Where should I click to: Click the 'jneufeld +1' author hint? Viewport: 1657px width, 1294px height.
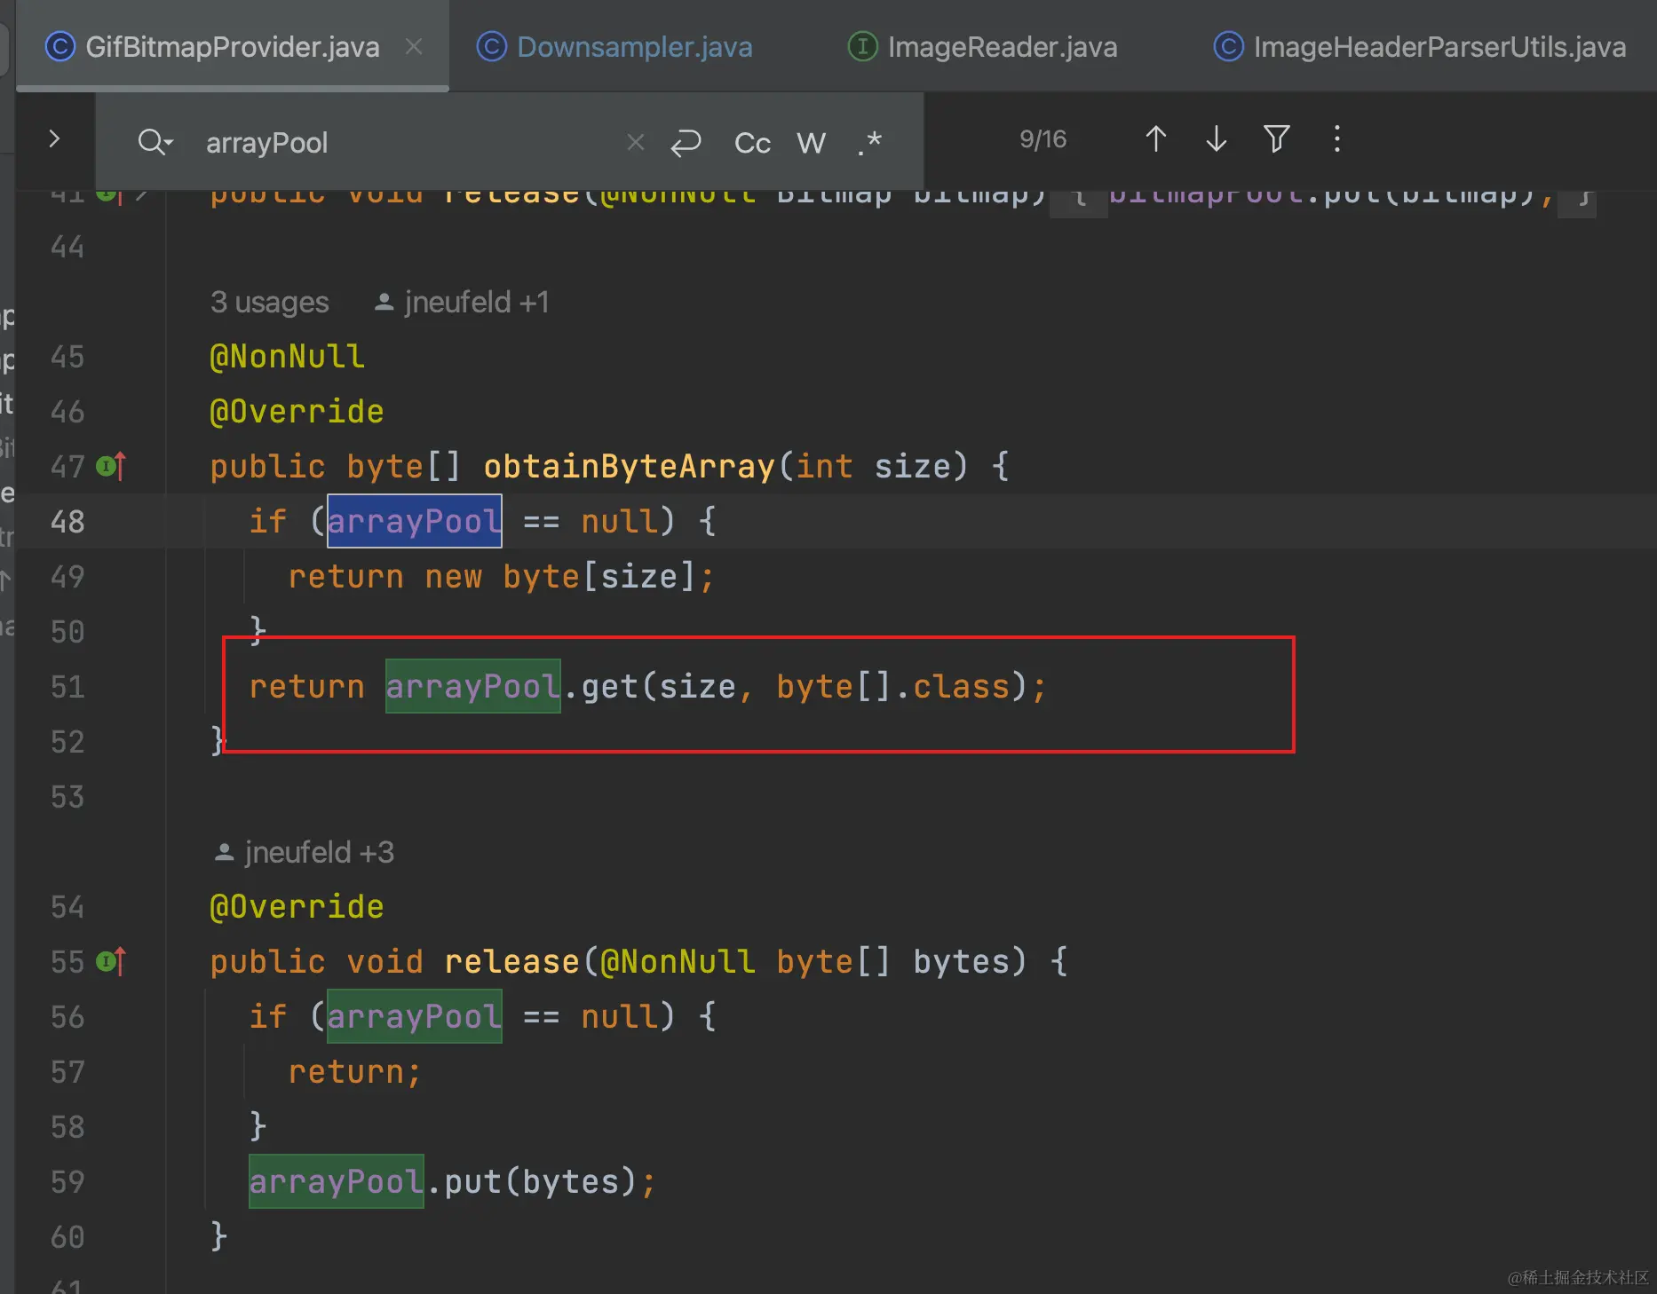click(462, 303)
